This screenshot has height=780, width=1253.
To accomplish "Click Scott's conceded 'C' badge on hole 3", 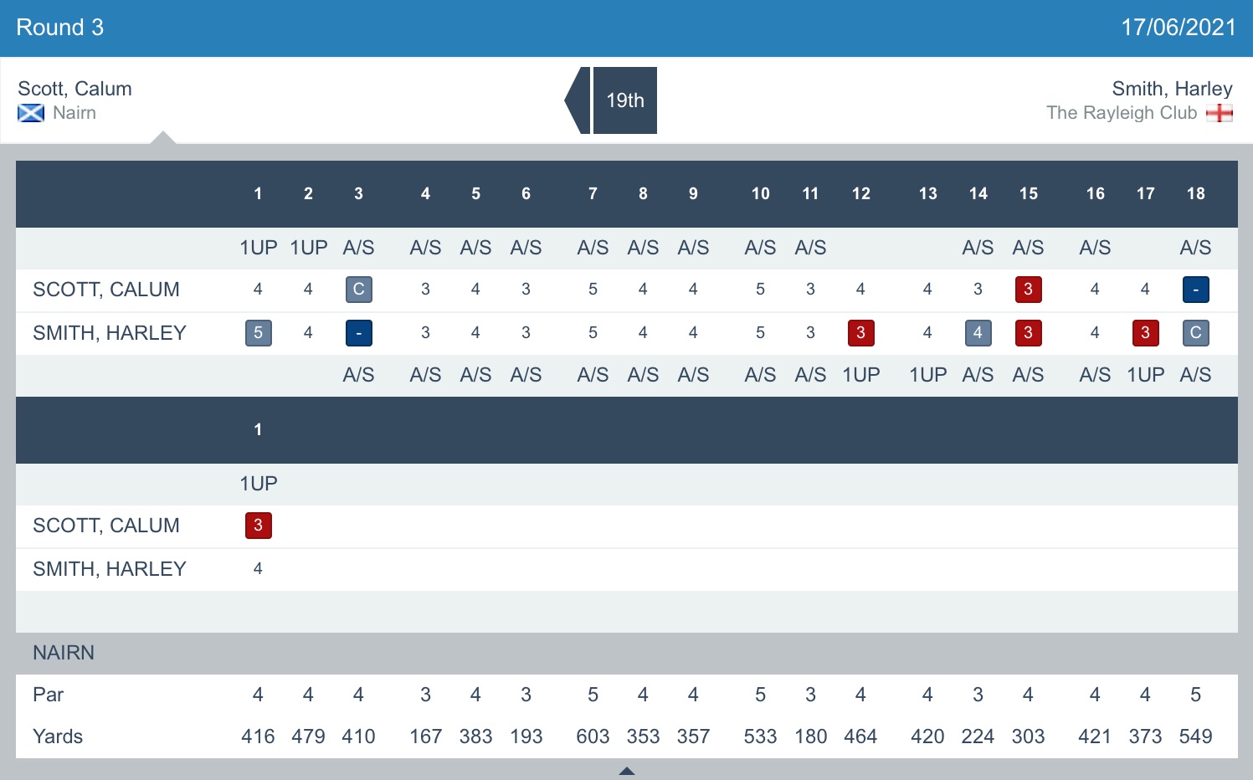I will (x=358, y=290).
